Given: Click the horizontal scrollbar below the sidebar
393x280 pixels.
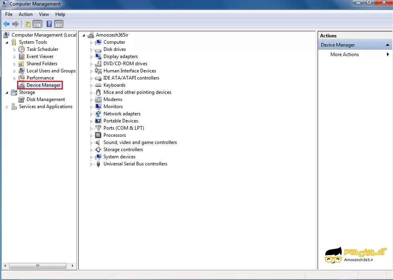Looking at the screenshot, I should click(37, 266).
